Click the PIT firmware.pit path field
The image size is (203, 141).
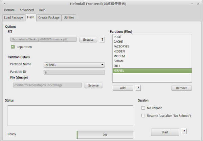44,39
